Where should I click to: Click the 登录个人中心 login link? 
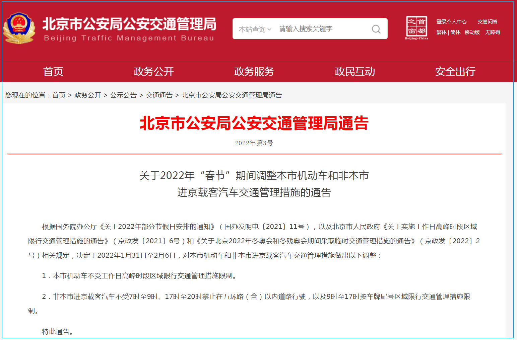tap(451, 22)
